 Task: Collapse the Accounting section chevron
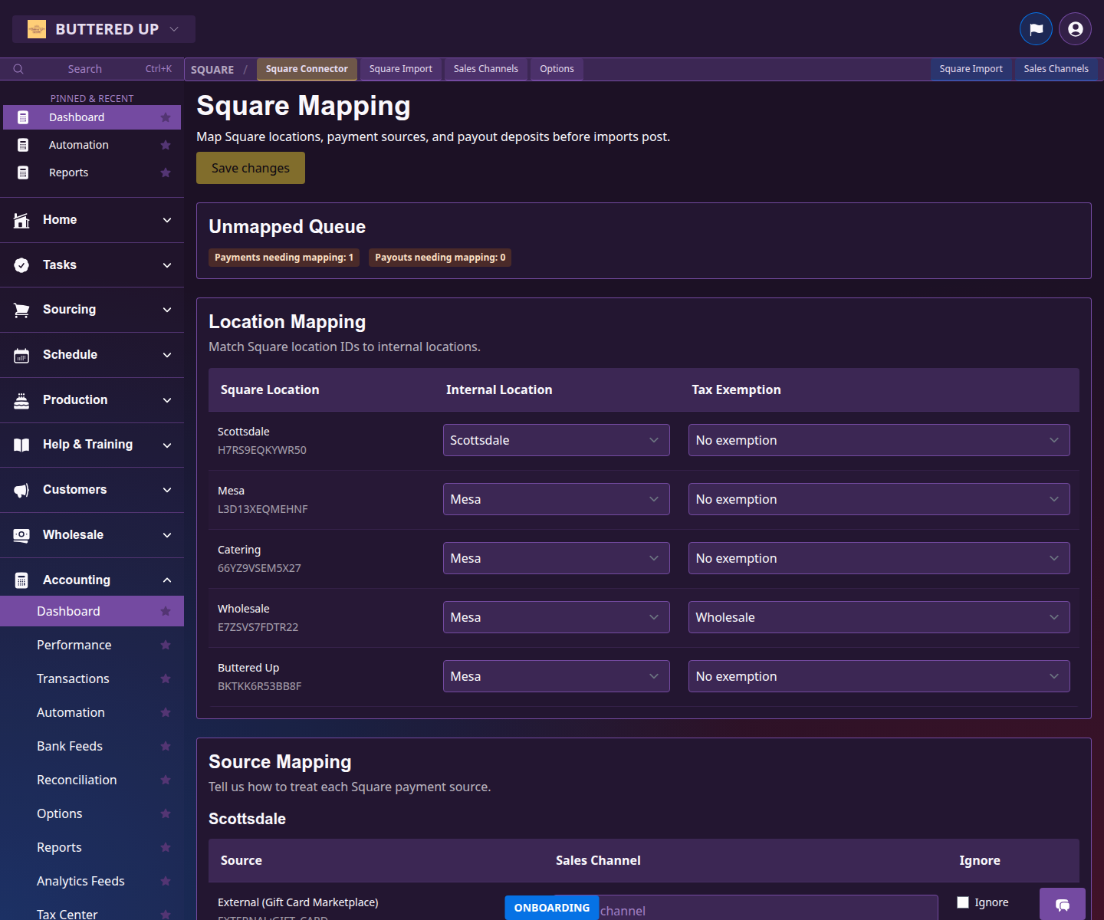167,580
